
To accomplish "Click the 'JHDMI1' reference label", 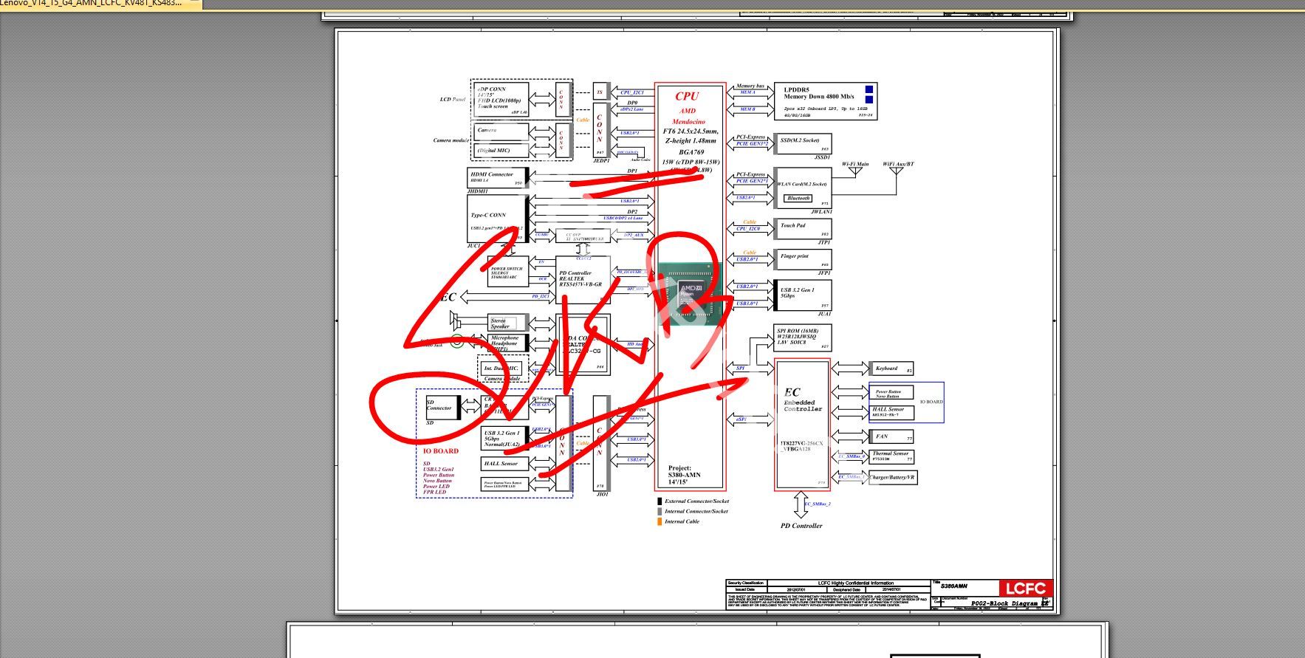I will (478, 191).
